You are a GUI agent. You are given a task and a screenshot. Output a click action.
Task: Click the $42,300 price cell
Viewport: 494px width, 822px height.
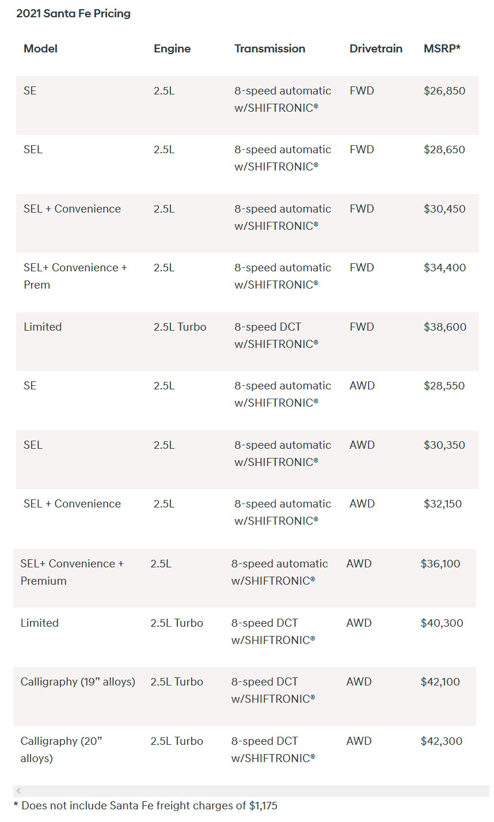pyautogui.click(x=441, y=741)
